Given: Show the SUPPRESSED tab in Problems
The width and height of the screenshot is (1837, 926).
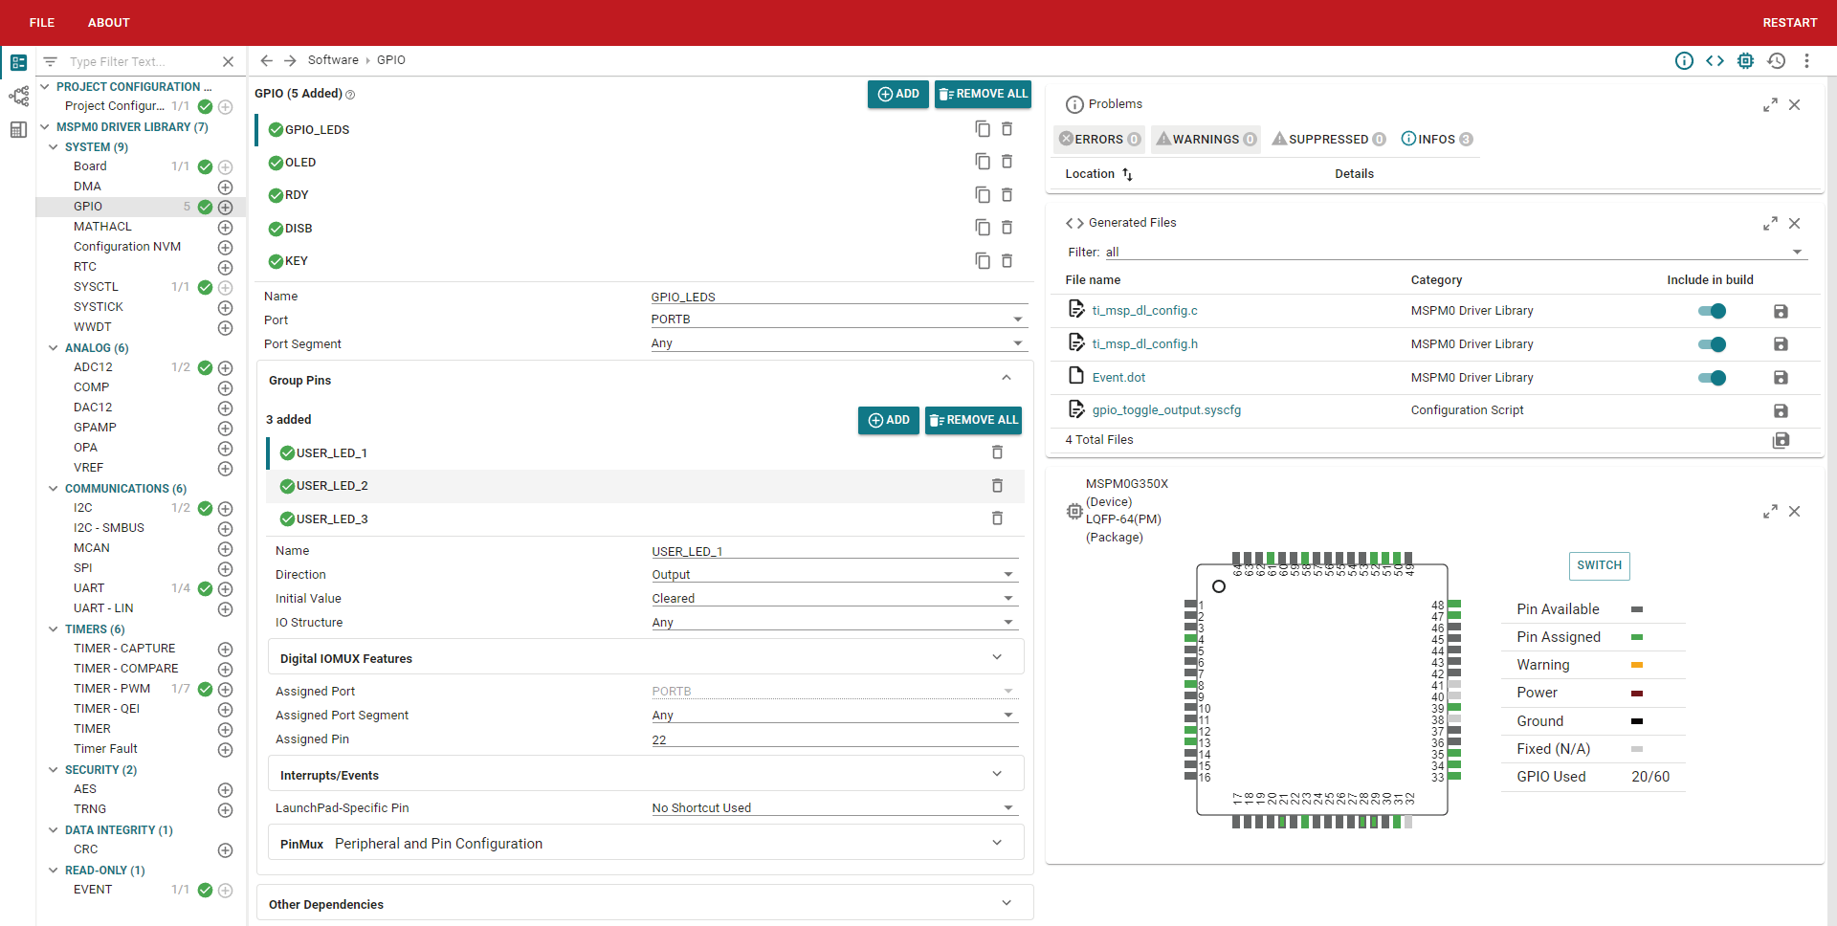Looking at the screenshot, I should click(x=1328, y=140).
